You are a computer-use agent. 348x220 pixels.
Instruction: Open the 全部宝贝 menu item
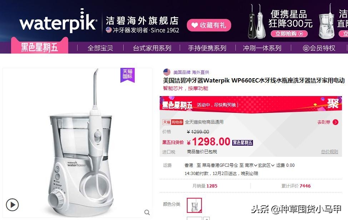(100, 48)
